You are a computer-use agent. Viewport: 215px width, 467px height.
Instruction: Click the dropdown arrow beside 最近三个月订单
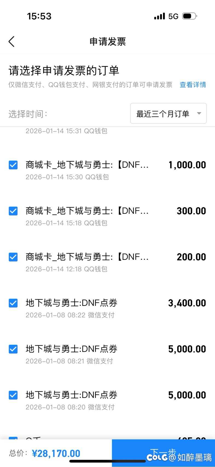tap(199, 113)
